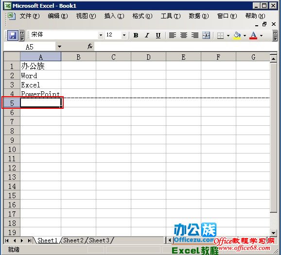Viewport: 281px width, 255px height.
Task: Click the vertical scrollbar down arrow
Action: pyautogui.click(x=274, y=233)
